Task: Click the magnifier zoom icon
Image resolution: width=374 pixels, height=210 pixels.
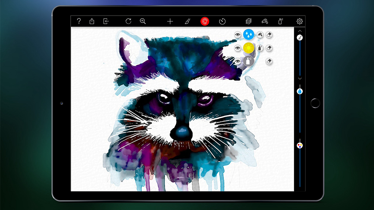Action: pos(142,21)
